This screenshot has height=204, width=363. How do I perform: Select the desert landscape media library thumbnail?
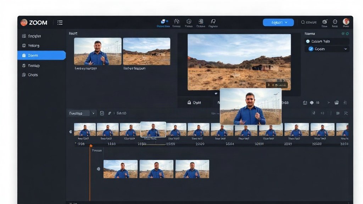[x=146, y=51]
